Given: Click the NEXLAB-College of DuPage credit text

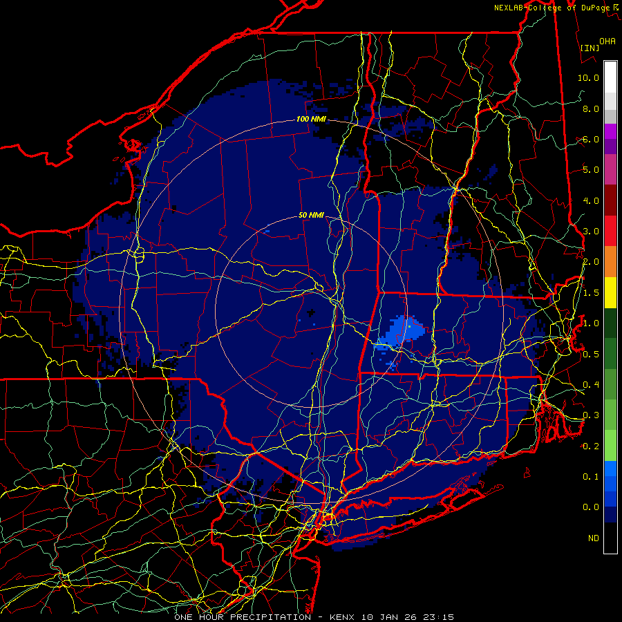Looking at the screenshot, I should [x=552, y=8].
